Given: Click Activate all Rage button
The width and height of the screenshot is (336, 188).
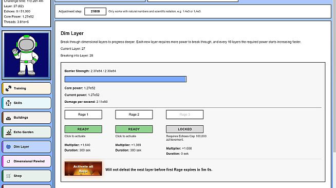Looking at the screenshot, I should pyautogui.click(x=83, y=168).
